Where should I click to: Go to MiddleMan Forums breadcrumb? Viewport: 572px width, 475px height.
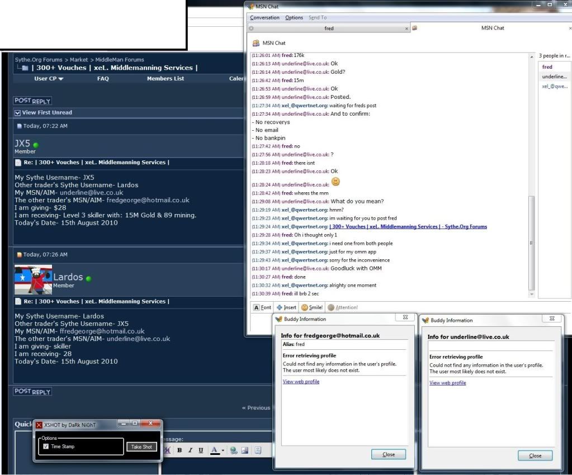(x=120, y=59)
